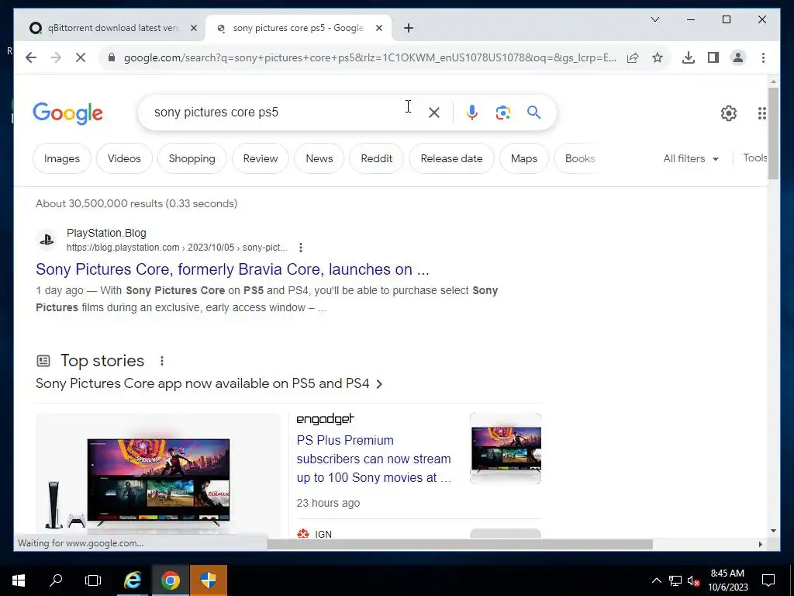
Task: Open the PlayStation.Blog result options menu
Action: [301, 248]
